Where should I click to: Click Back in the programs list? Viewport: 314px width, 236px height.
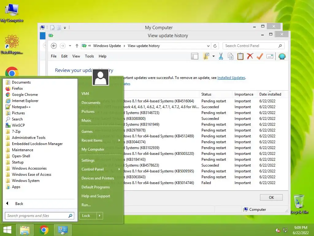coord(19,204)
